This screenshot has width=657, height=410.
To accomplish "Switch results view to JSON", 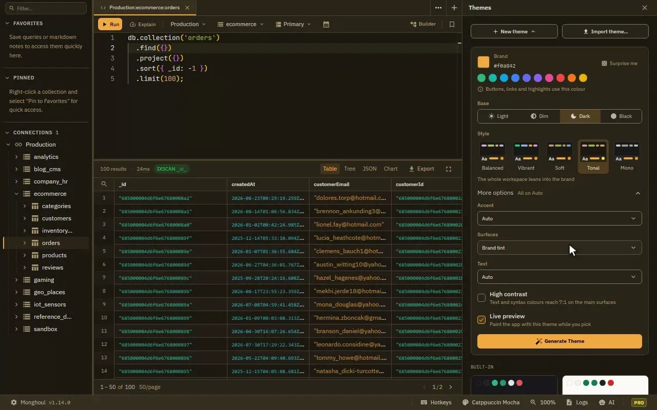I will click(370, 169).
